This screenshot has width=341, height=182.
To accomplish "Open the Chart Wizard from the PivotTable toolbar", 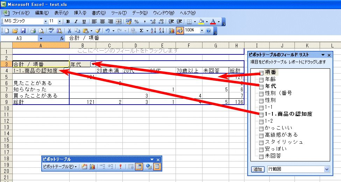I will 93,167.
